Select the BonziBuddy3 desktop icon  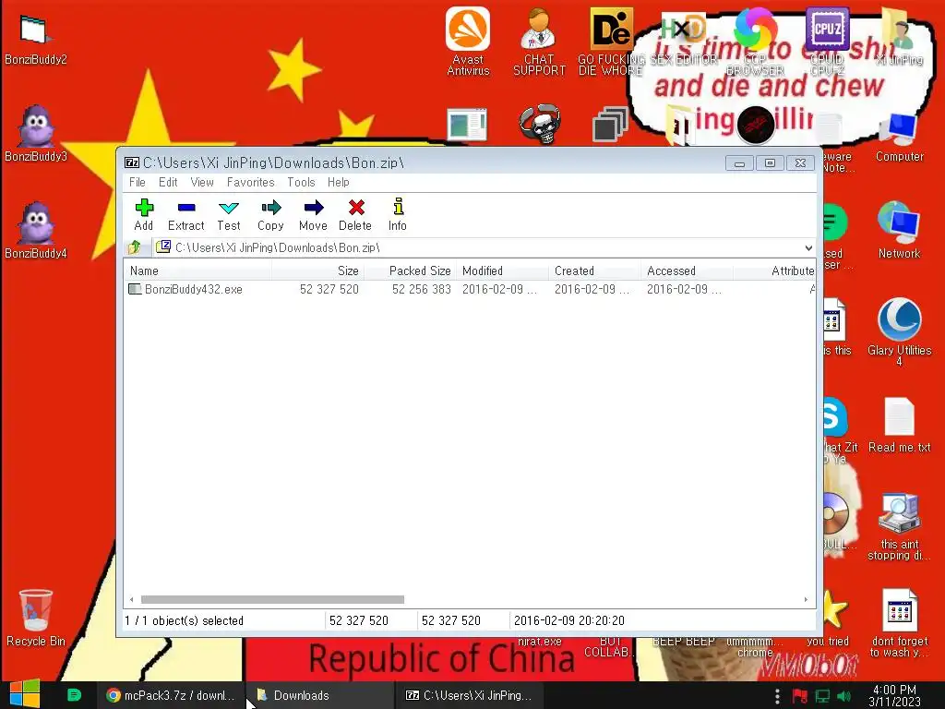(x=36, y=134)
